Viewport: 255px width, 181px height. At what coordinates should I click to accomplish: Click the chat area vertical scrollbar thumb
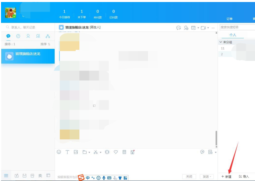click(x=216, y=138)
